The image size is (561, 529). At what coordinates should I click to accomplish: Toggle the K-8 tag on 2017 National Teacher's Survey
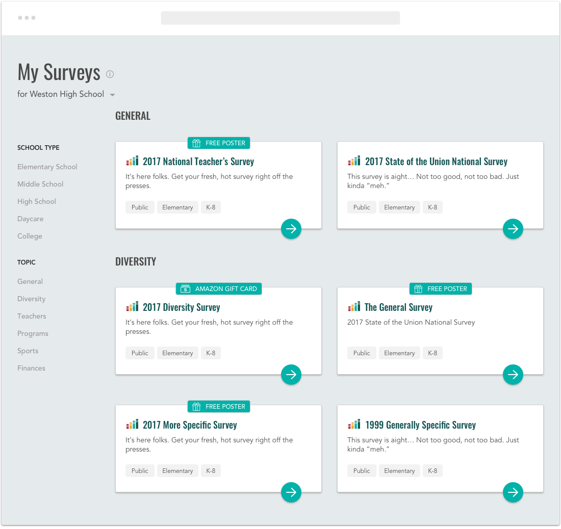coord(211,207)
